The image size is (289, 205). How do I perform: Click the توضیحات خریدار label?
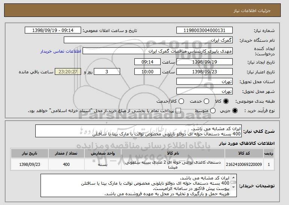(257, 185)
